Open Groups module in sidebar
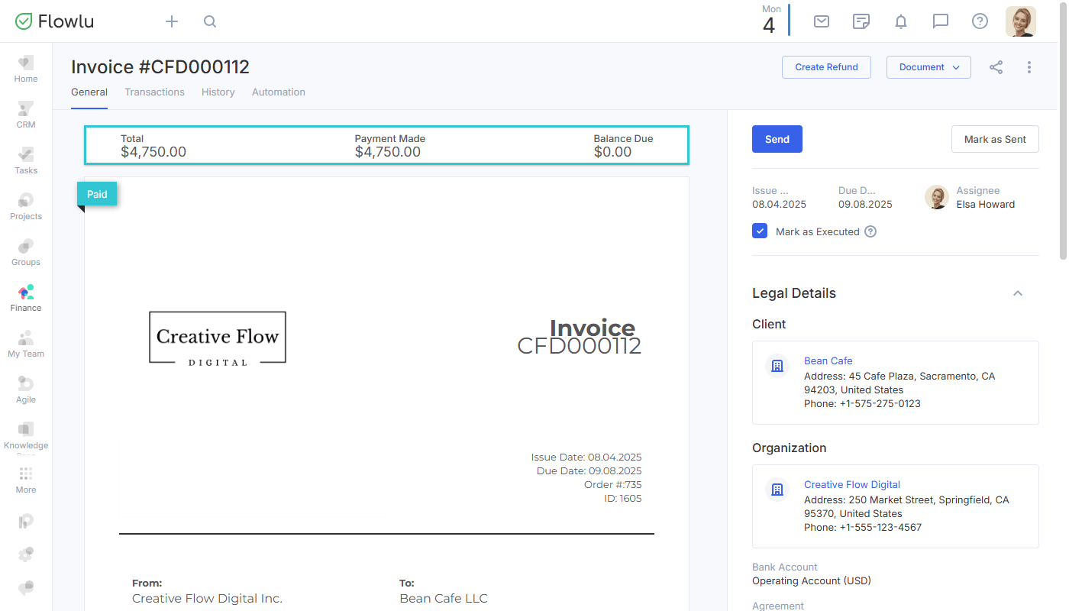Viewport: 1069px width, 611px height. 26,253
